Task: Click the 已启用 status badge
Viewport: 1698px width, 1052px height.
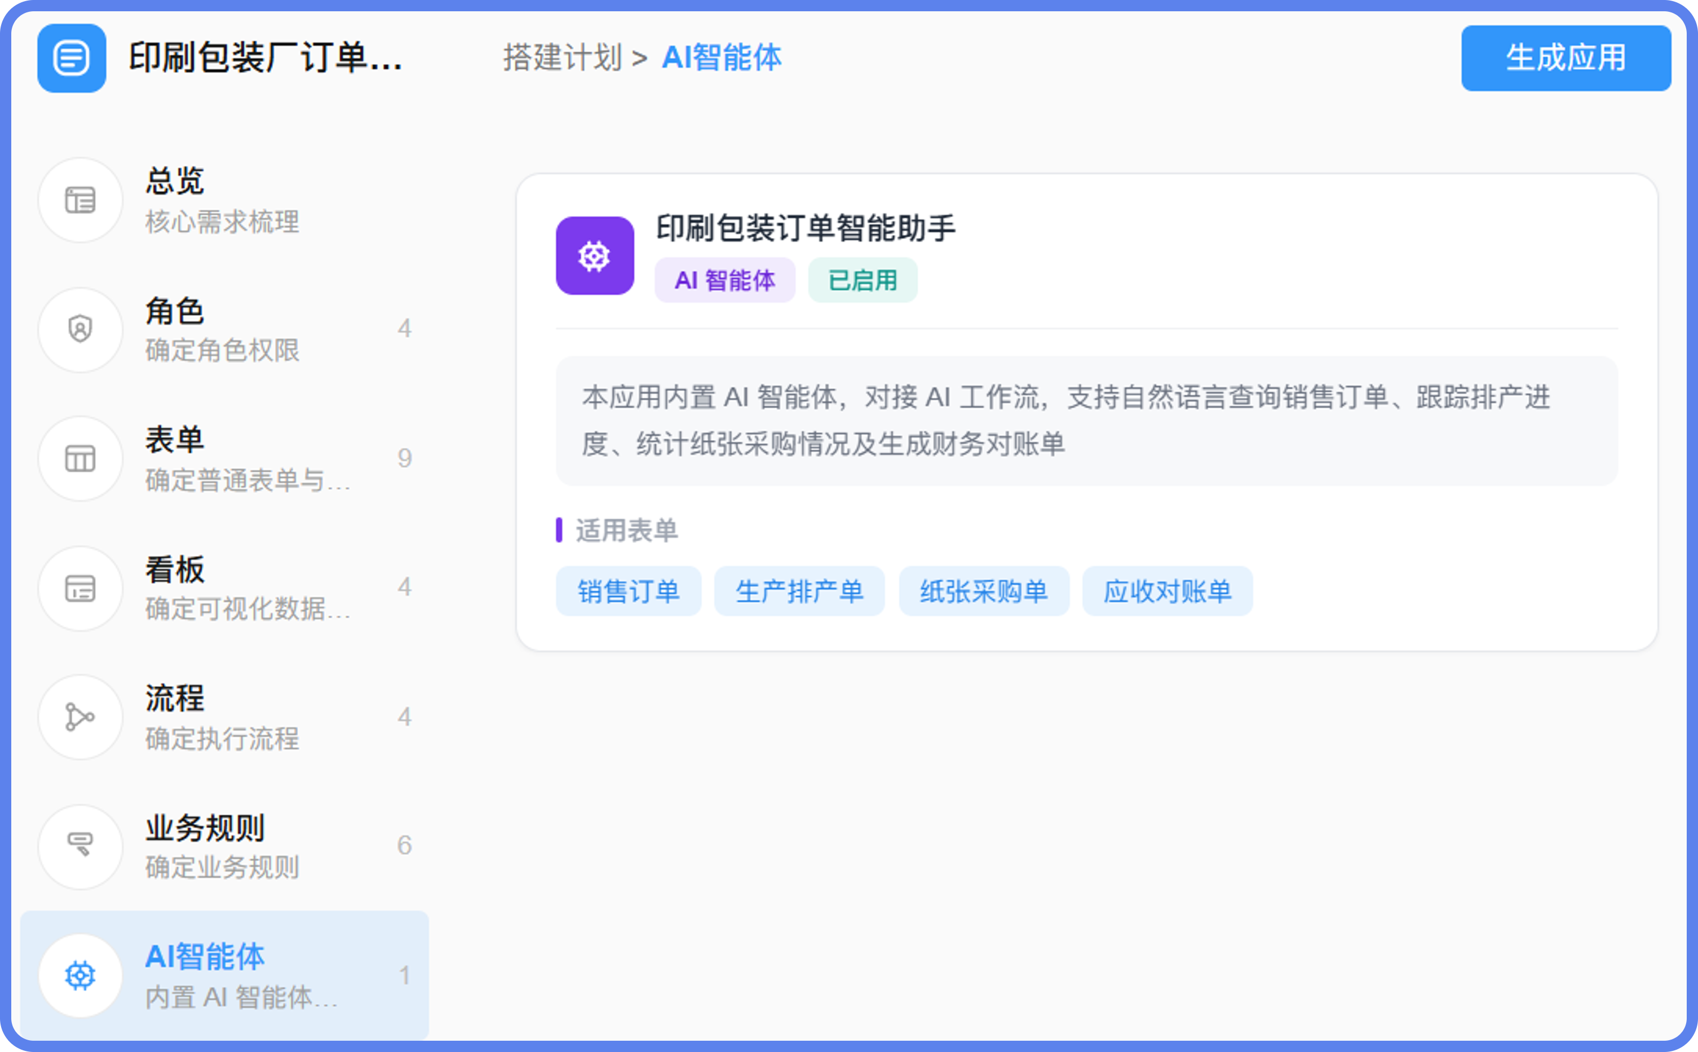Action: click(863, 280)
